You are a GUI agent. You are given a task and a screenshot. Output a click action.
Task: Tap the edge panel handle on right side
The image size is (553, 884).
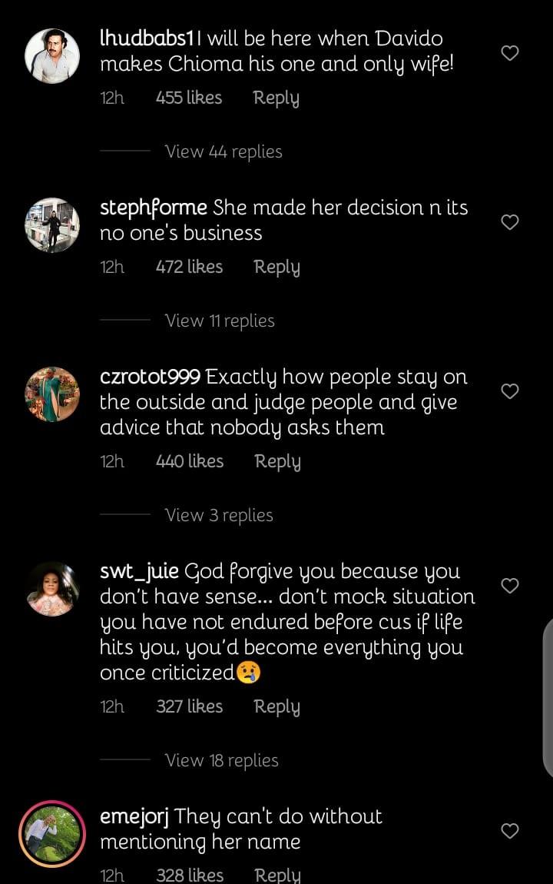(547, 696)
